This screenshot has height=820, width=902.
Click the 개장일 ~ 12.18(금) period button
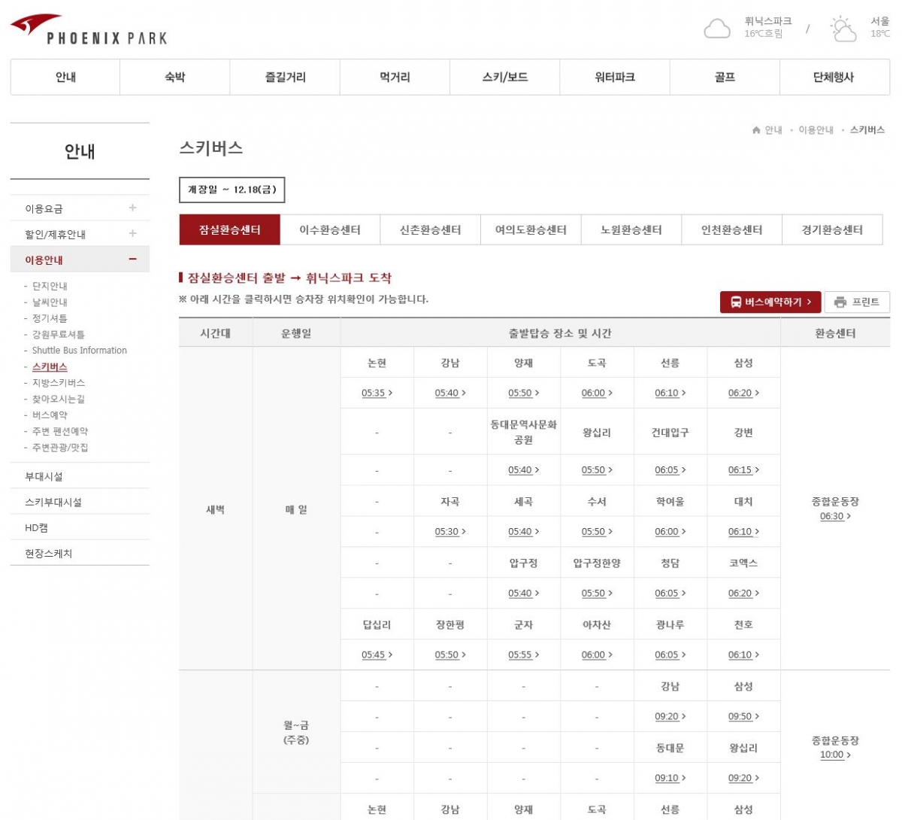pos(232,190)
